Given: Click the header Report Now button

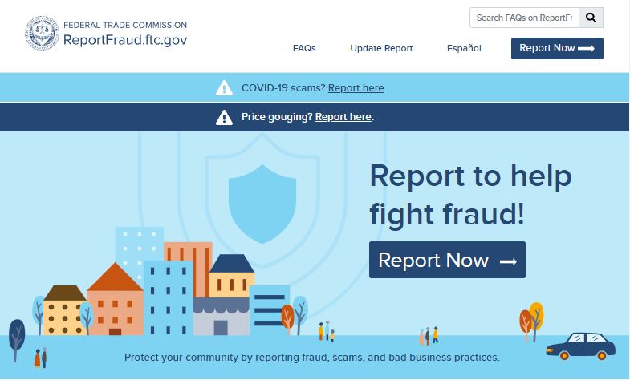Looking at the screenshot, I should [x=557, y=49].
